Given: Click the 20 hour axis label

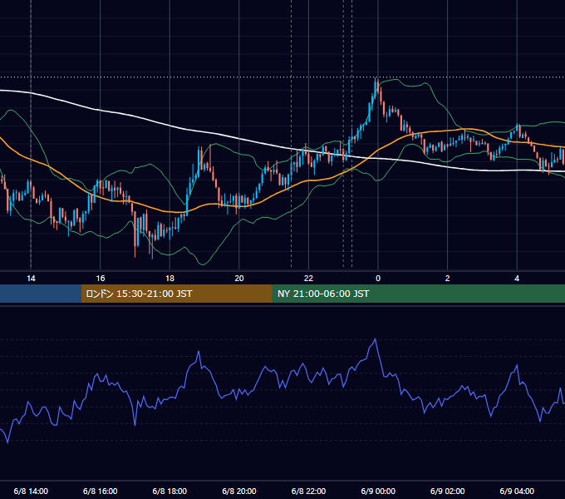Looking at the screenshot, I should [x=239, y=279].
